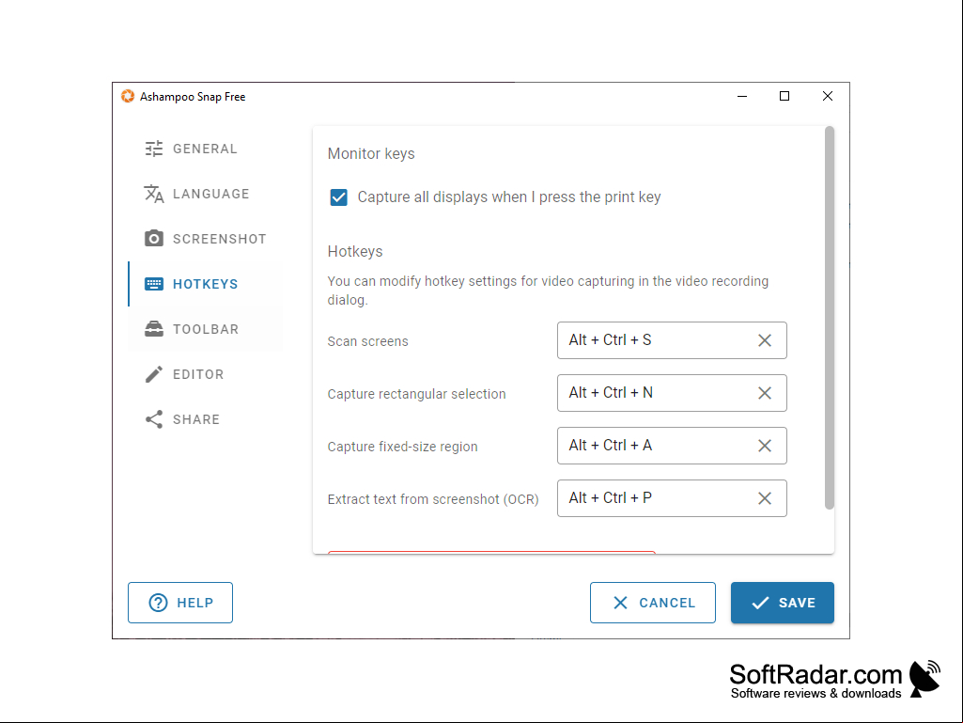Click the "Capture rectangular selection" label

pyautogui.click(x=416, y=394)
